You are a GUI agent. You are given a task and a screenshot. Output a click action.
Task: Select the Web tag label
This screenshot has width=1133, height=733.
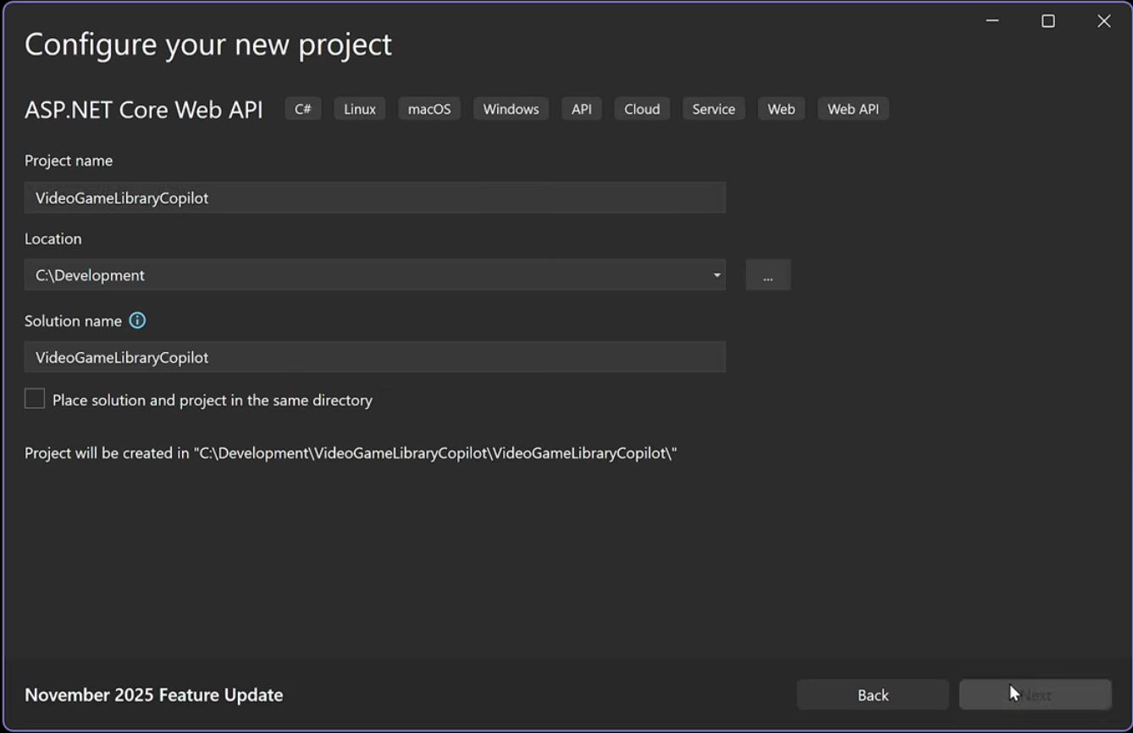tap(780, 108)
